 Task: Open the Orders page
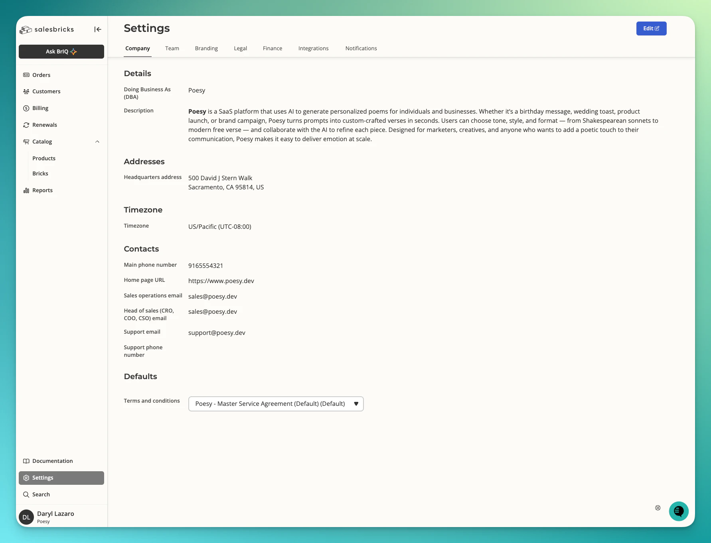tap(41, 75)
